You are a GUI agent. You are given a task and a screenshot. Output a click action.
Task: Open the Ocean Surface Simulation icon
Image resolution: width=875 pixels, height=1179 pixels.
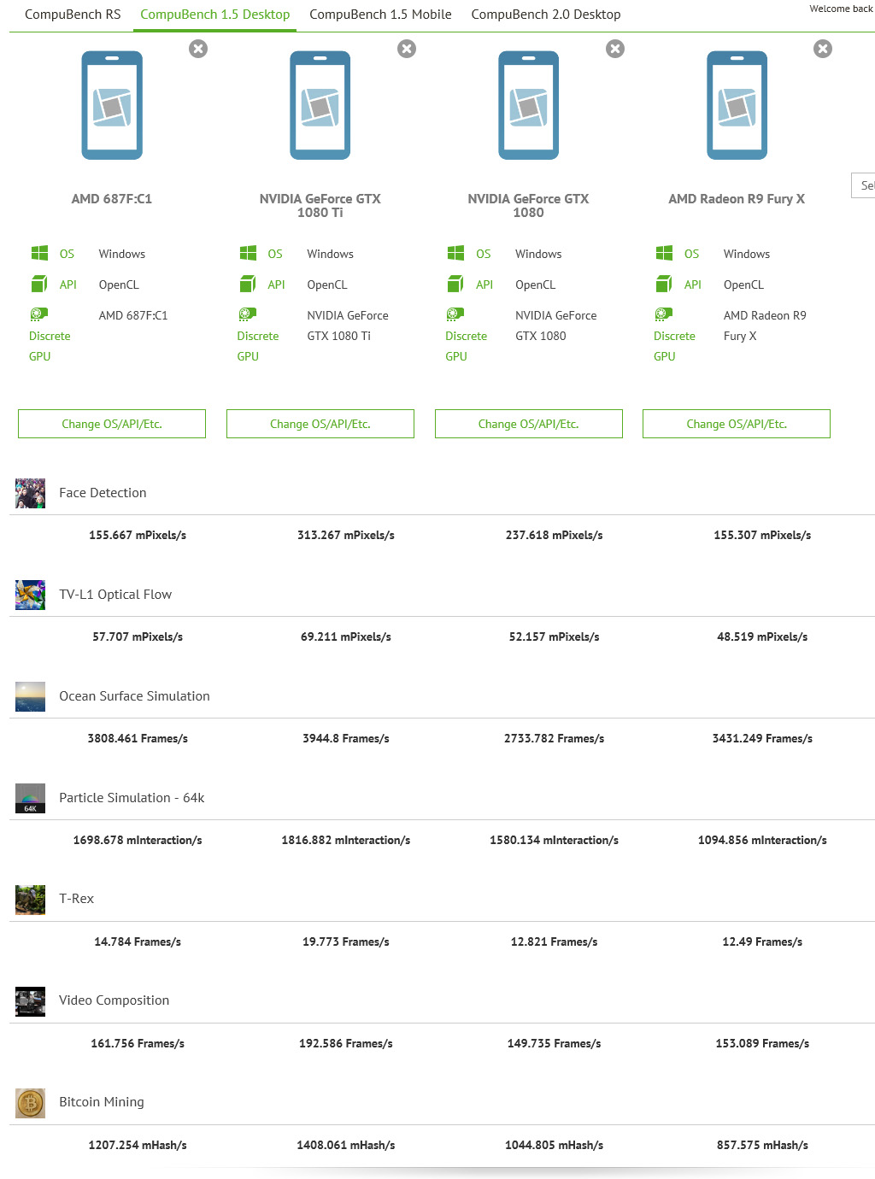(x=30, y=697)
